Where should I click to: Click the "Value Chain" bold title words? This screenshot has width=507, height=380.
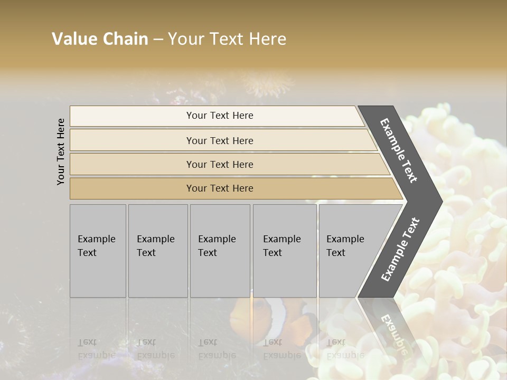[x=100, y=39]
